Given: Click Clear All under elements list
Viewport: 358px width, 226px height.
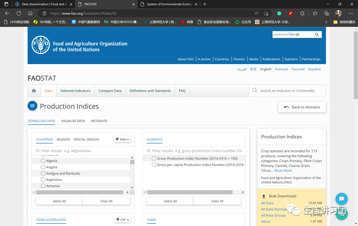Looking at the screenshot, I should click(217, 201).
